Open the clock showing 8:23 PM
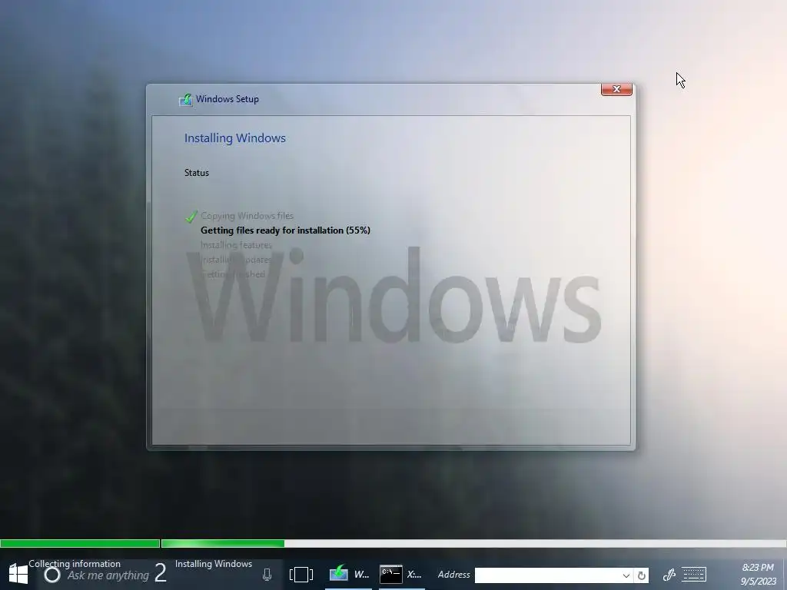The width and height of the screenshot is (787, 590). pos(758,574)
